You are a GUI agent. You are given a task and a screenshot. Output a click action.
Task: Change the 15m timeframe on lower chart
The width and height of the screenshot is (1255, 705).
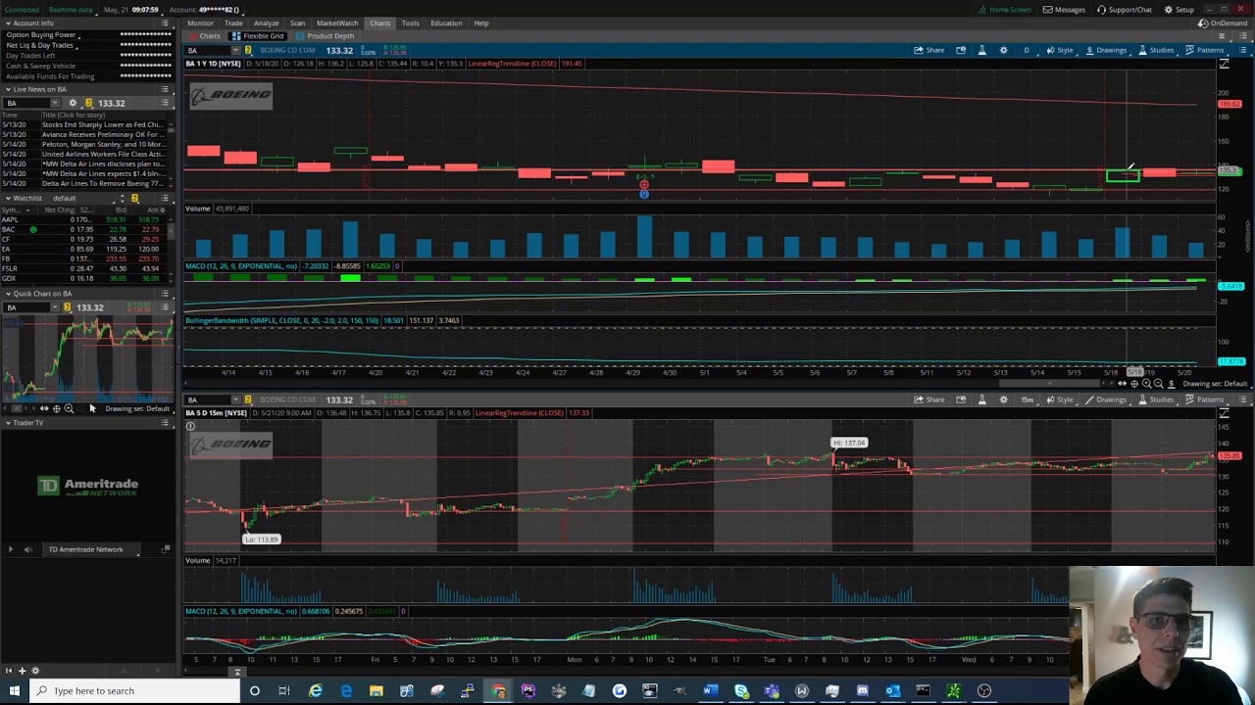[x=1027, y=399]
